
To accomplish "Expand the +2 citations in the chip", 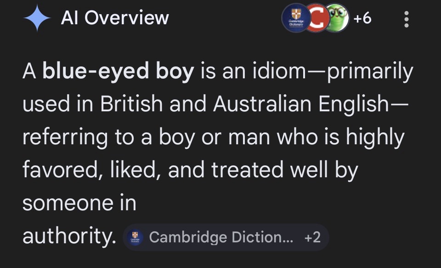I will point(312,237).
